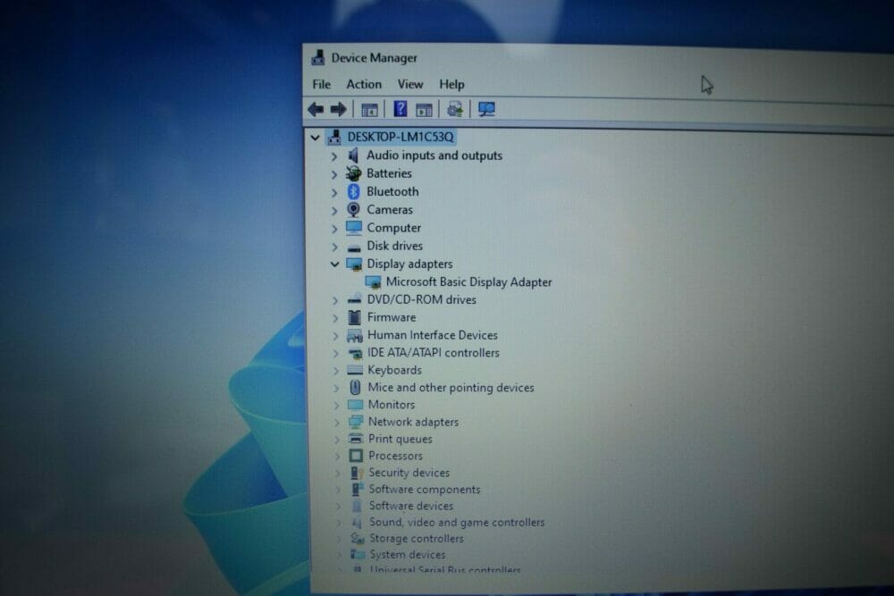
Task: Select the Cameras webcam icon
Action: tap(353, 210)
